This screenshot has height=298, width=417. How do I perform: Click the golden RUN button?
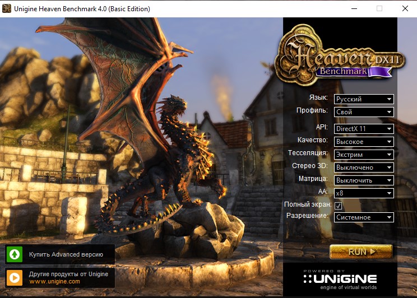[361, 252]
